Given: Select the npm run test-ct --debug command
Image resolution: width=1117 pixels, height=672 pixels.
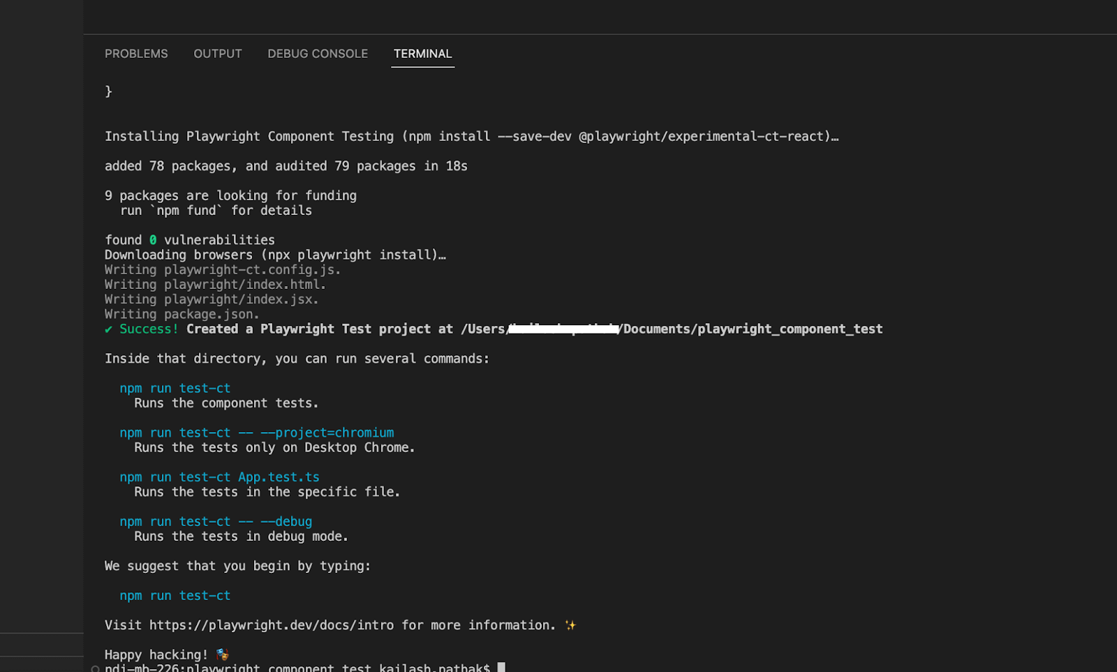Looking at the screenshot, I should (x=216, y=521).
